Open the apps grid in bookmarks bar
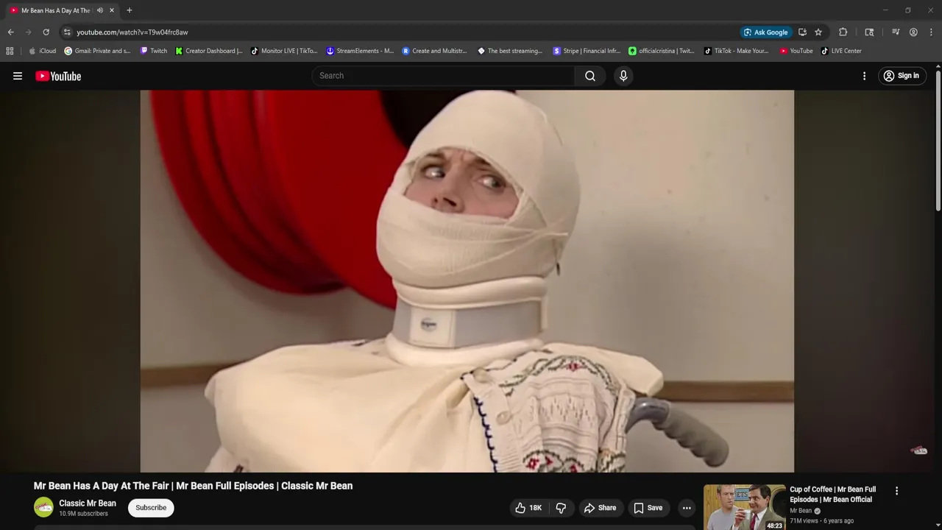 (x=10, y=51)
